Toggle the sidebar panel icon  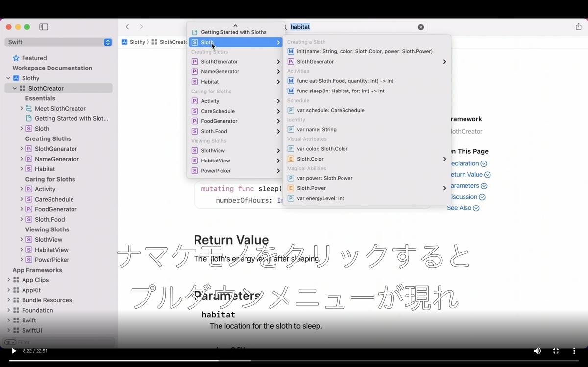click(44, 27)
